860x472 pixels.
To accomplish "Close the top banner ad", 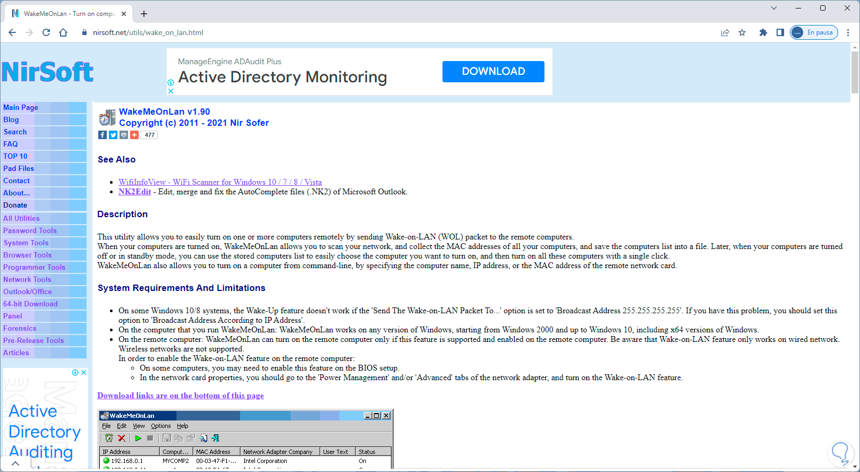I will click(171, 91).
